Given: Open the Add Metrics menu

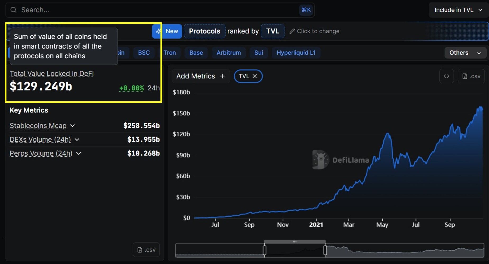Looking at the screenshot, I should (x=201, y=76).
